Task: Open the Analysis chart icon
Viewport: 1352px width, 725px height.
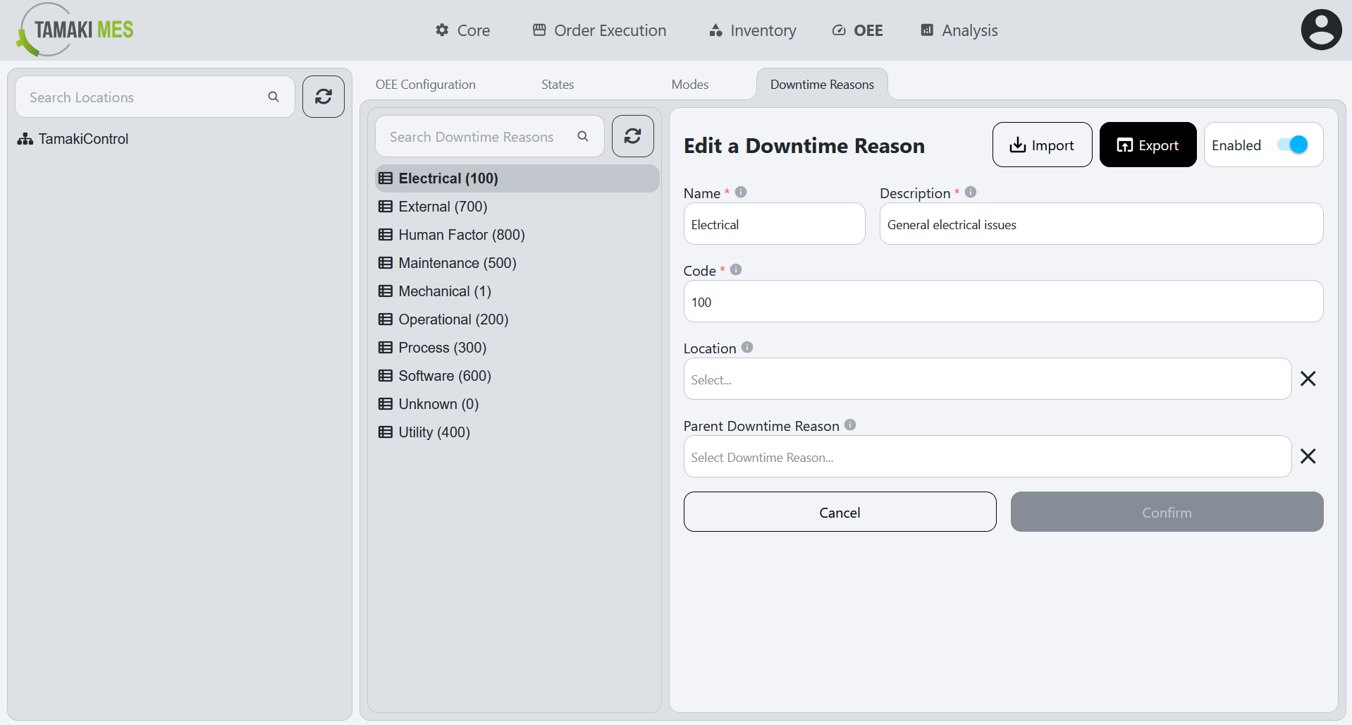Action: click(x=926, y=30)
